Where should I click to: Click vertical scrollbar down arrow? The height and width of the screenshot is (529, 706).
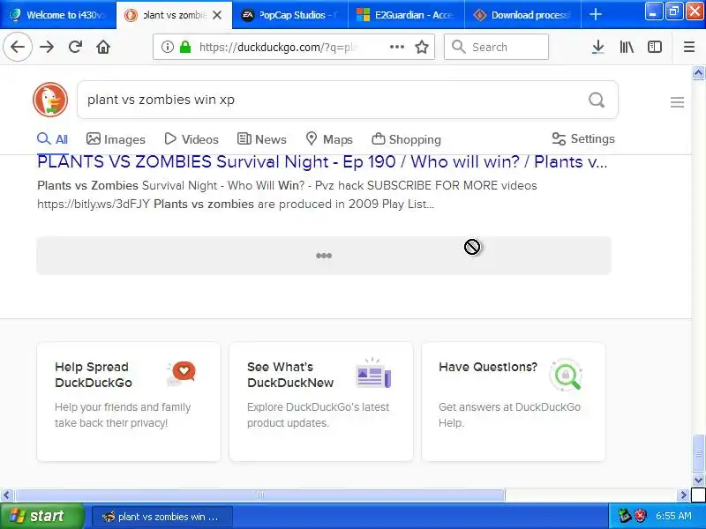pos(698,480)
